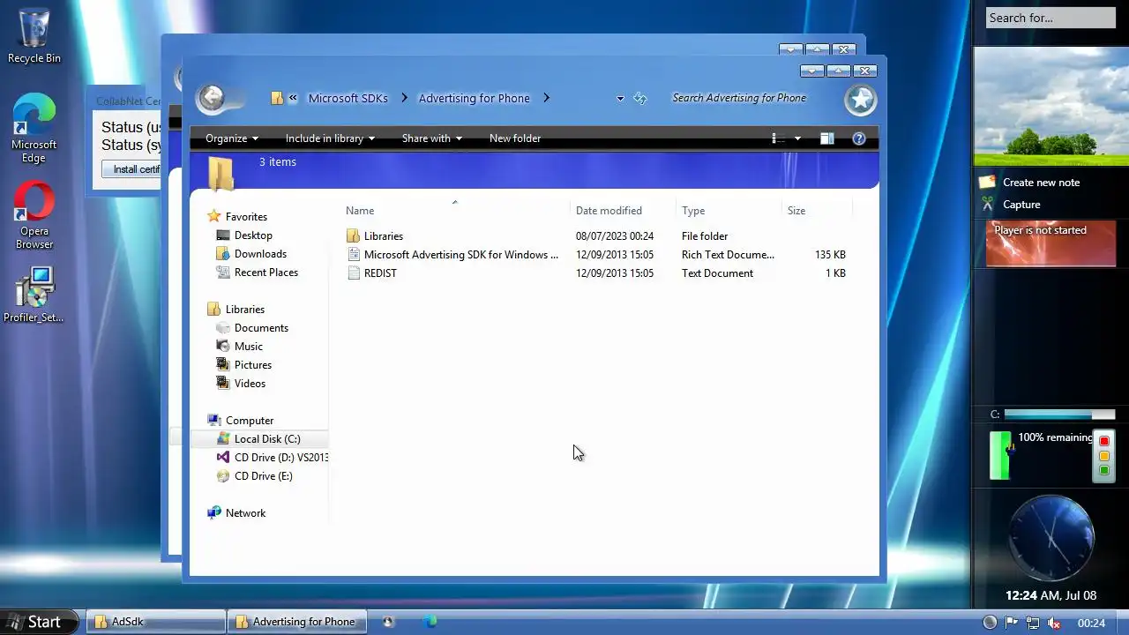Go back using Explorer's round Back button

(x=212, y=98)
